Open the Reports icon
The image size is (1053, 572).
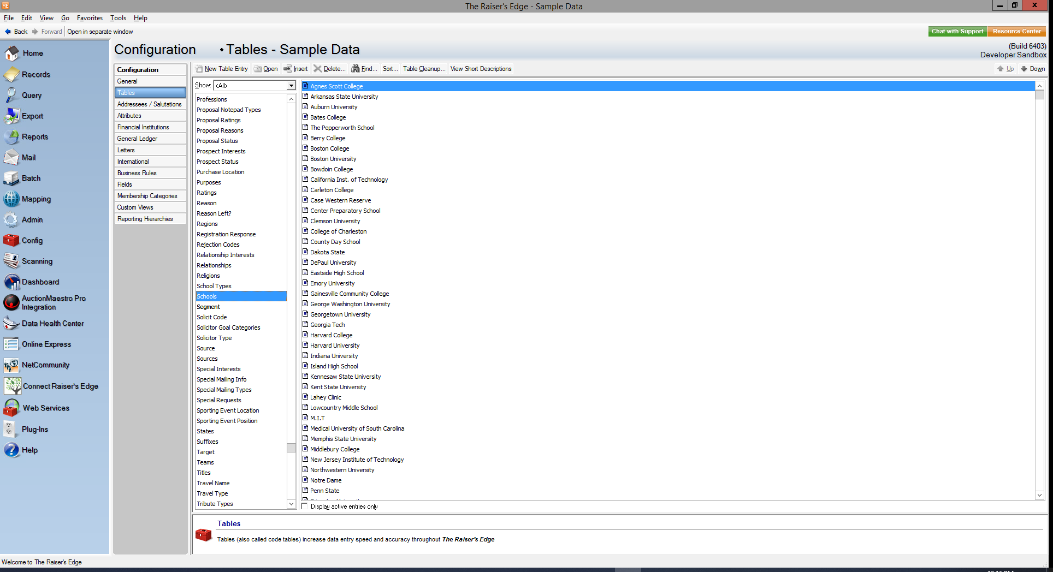click(11, 137)
